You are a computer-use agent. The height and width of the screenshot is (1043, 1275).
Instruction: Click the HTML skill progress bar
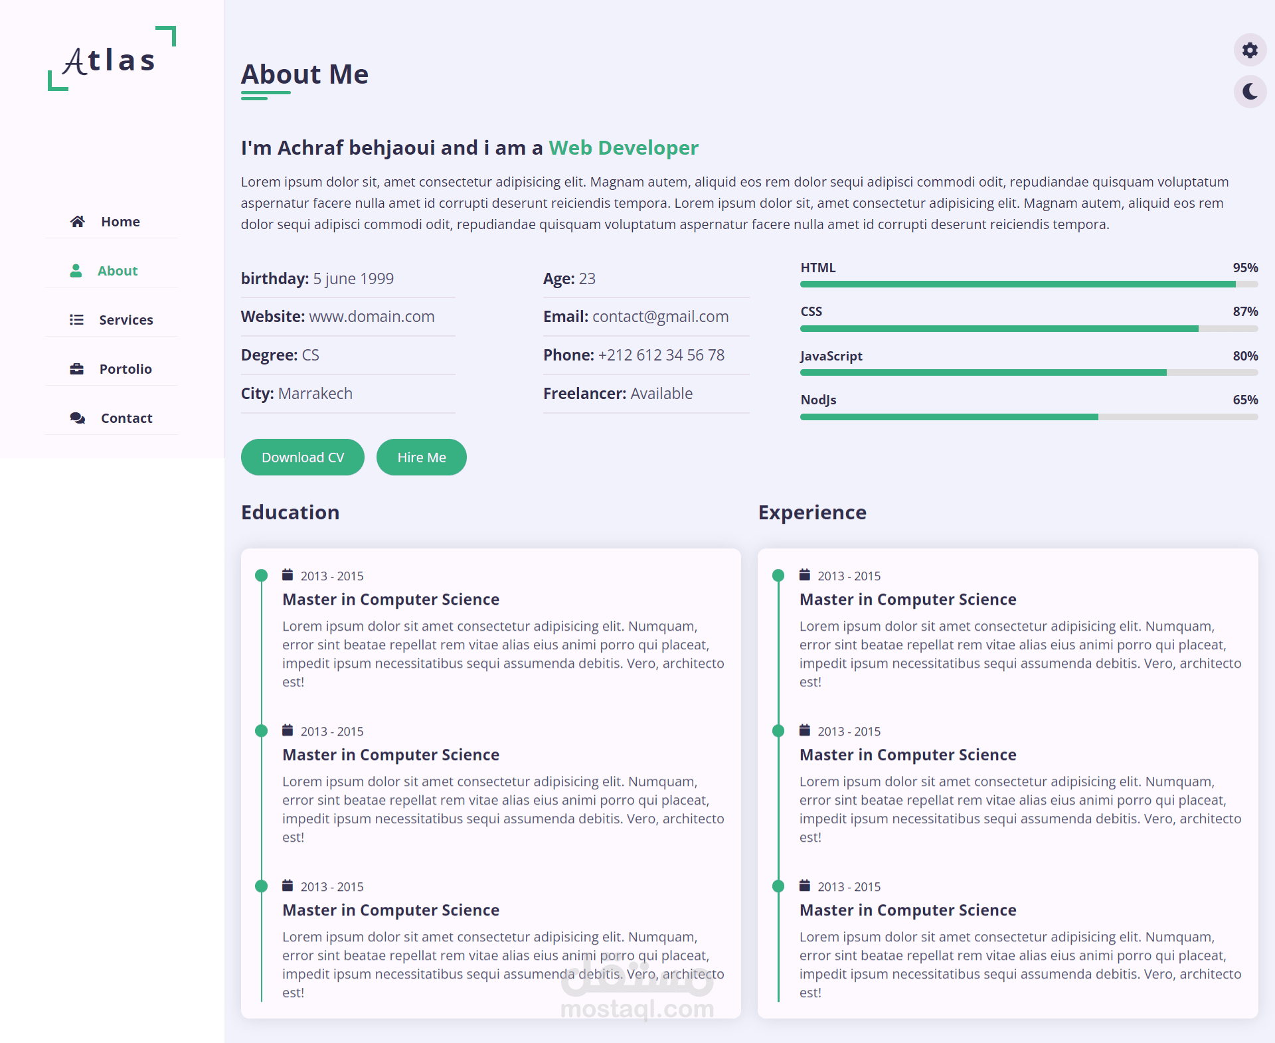click(1029, 284)
